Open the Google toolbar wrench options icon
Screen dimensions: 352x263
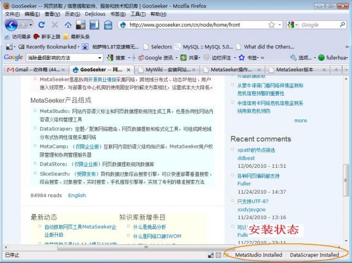293,58
